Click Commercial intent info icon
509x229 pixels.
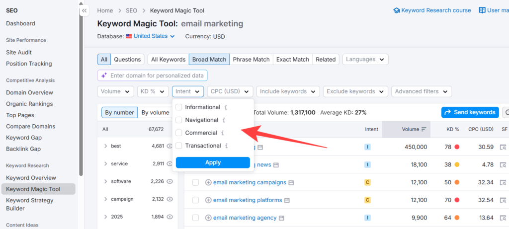tap(222, 133)
